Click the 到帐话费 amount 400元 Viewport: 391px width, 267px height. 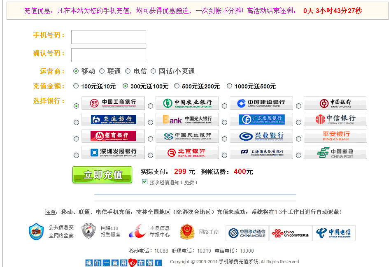pyautogui.click(x=243, y=172)
